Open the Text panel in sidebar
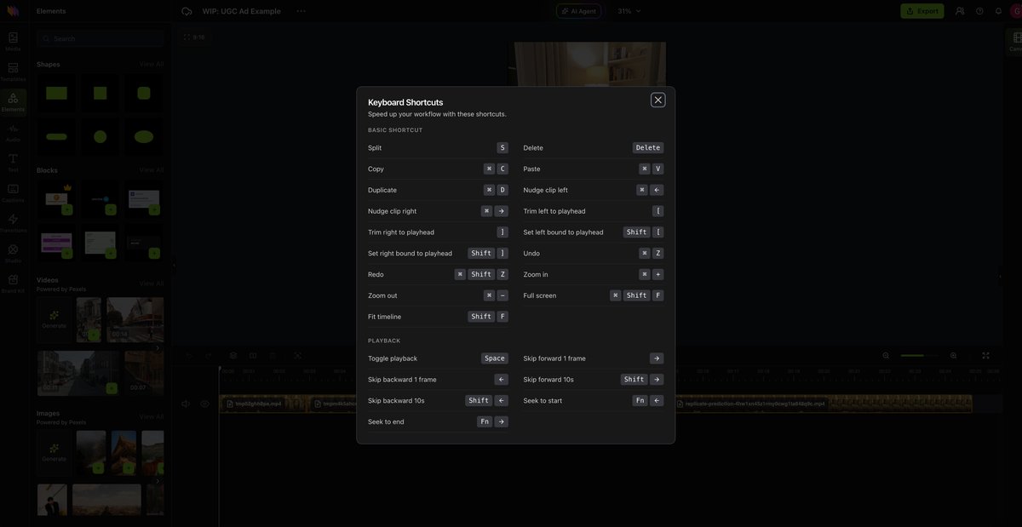 (x=13, y=163)
